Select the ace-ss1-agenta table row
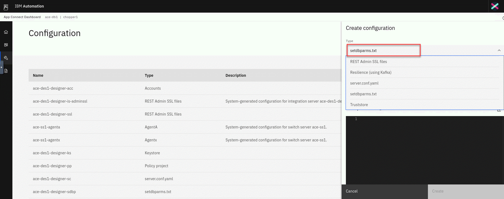 [x=46, y=127]
